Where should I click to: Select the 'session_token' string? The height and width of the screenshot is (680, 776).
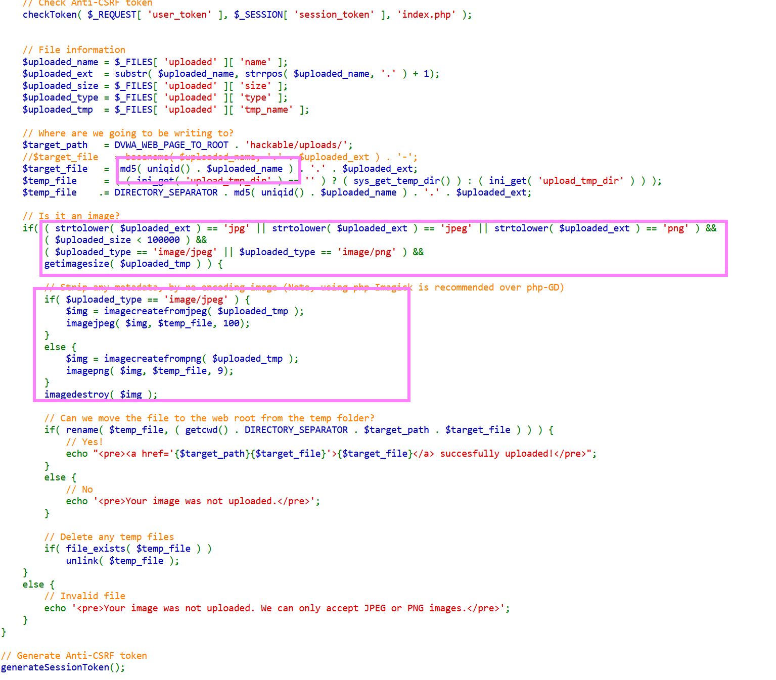pyautogui.click(x=334, y=15)
